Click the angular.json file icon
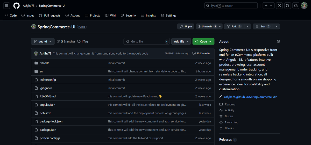Image resolution: width=311 pixels, height=145 pixels. (x=36, y=105)
